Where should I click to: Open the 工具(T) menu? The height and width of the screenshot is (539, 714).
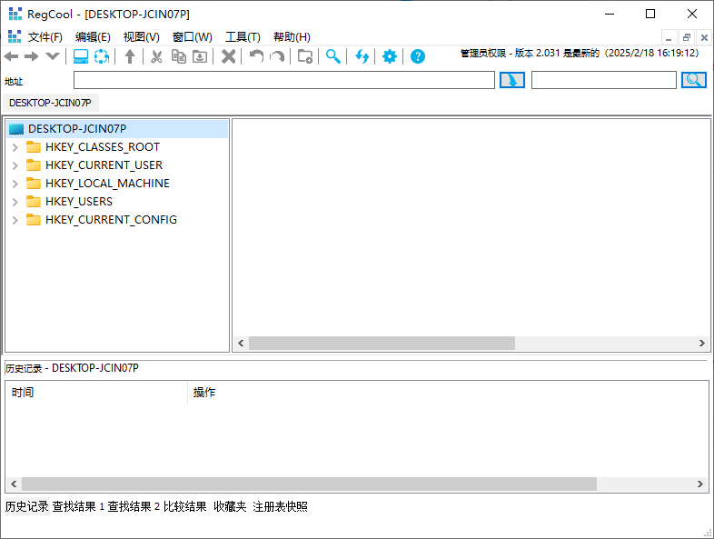243,37
